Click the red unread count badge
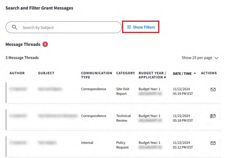Screen dimensions: 226x158 tap(45, 44)
